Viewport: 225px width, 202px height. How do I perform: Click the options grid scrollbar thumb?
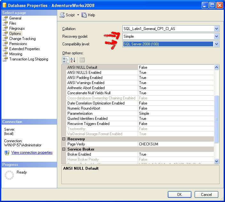(x=217, y=119)
